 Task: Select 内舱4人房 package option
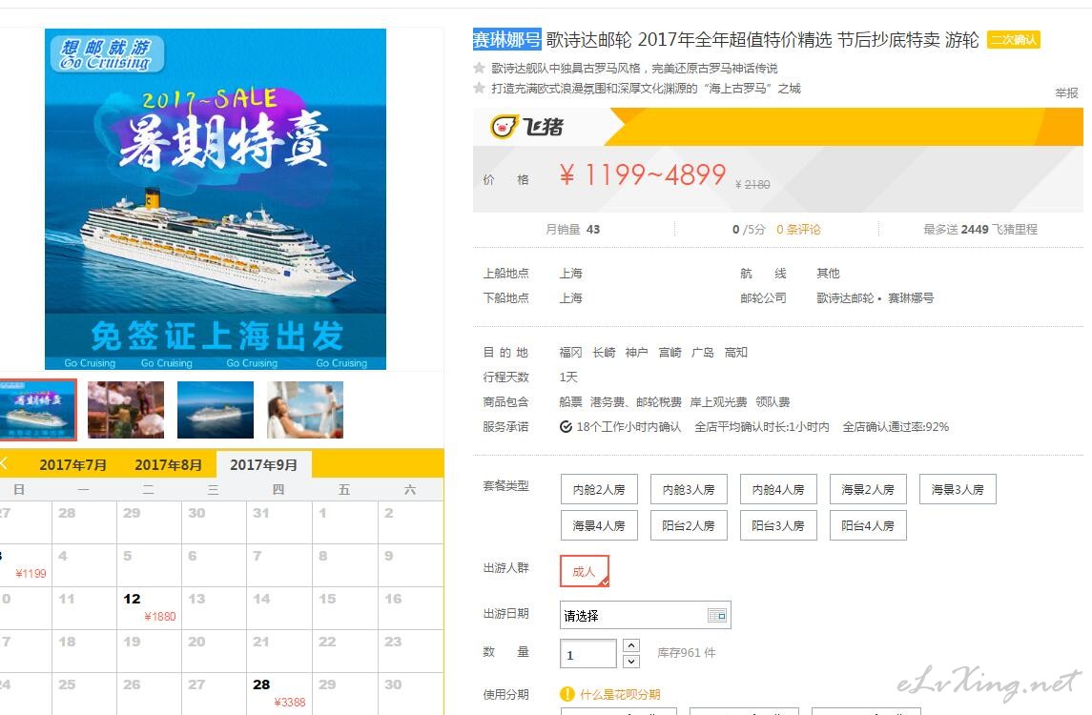778,489
